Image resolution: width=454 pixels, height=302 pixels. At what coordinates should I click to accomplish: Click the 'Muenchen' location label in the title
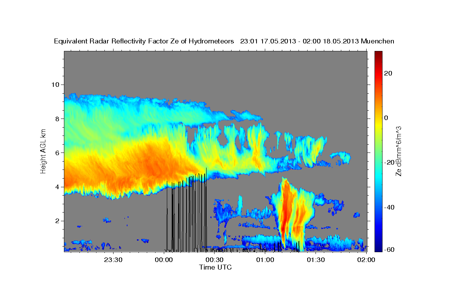[x=378, y=41]
